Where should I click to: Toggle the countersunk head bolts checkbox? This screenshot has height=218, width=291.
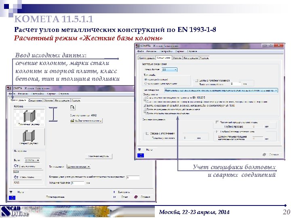pos(196,80)
